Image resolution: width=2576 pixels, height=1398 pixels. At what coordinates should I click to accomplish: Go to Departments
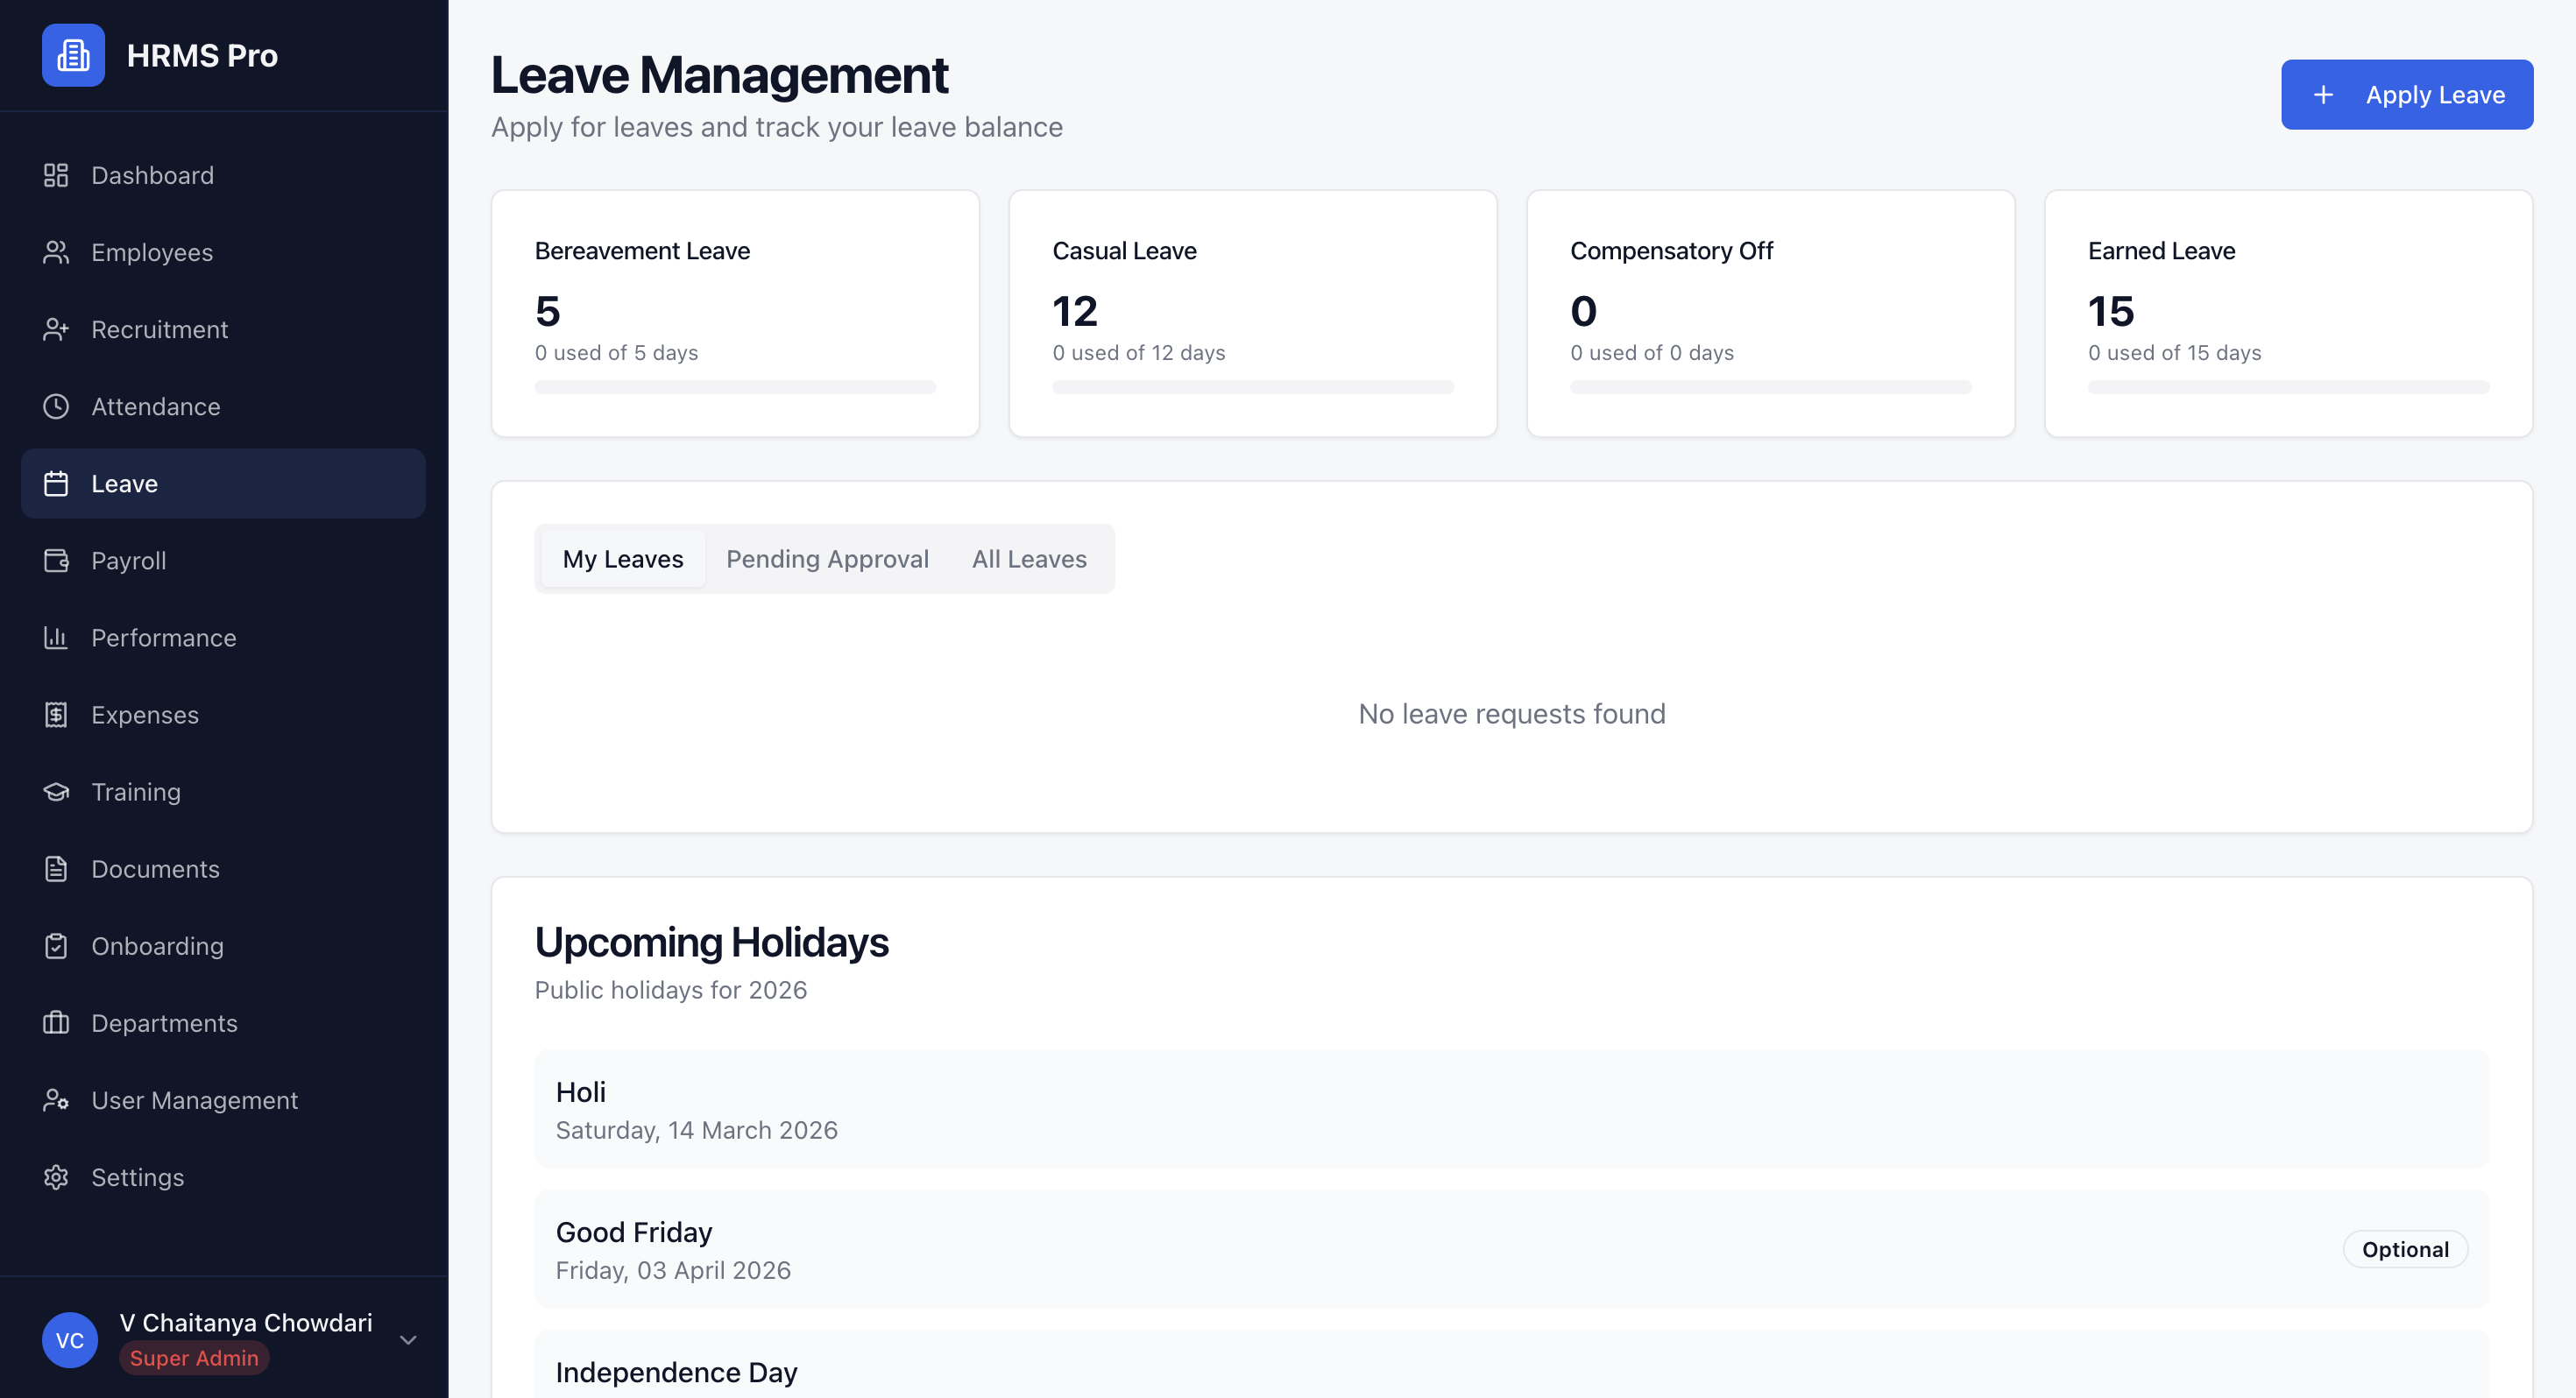[223, 1022]
